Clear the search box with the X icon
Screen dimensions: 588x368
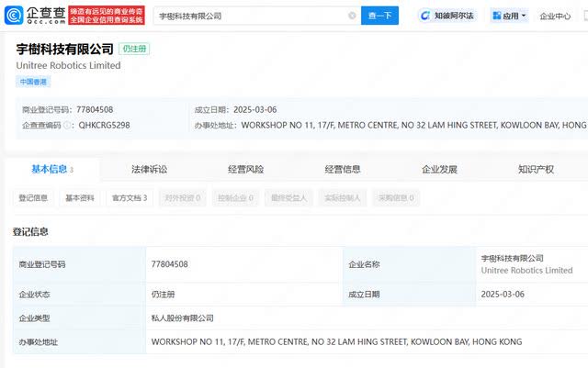click(352, 16)
